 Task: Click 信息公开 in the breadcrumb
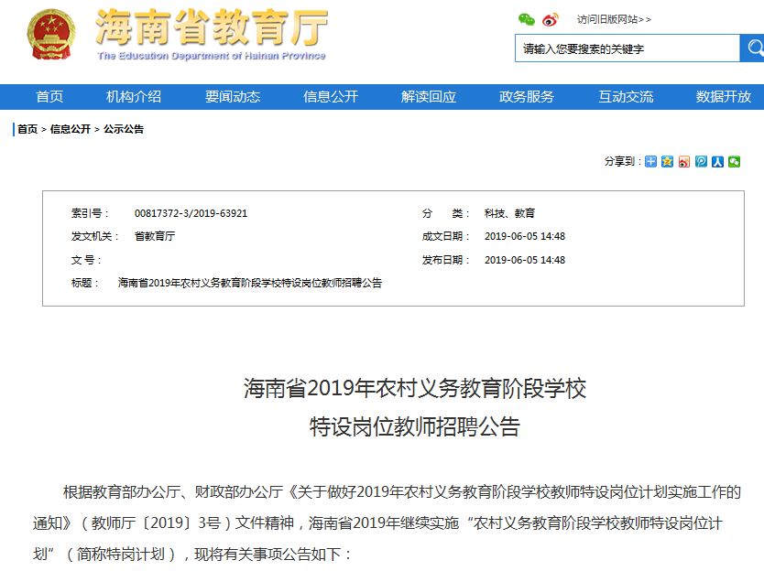tap(71, 129)
